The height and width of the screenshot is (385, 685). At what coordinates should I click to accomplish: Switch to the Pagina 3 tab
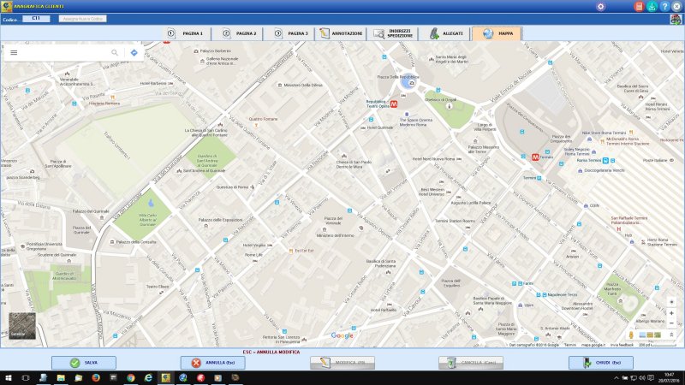(290, 33)
